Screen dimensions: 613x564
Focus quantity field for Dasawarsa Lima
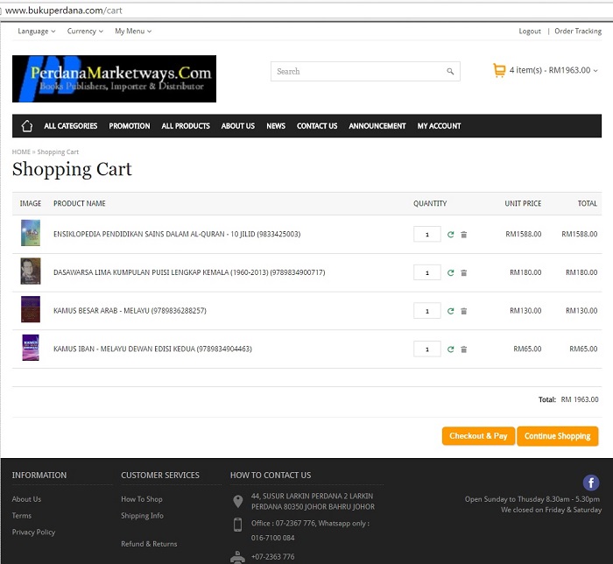(427, 273)
